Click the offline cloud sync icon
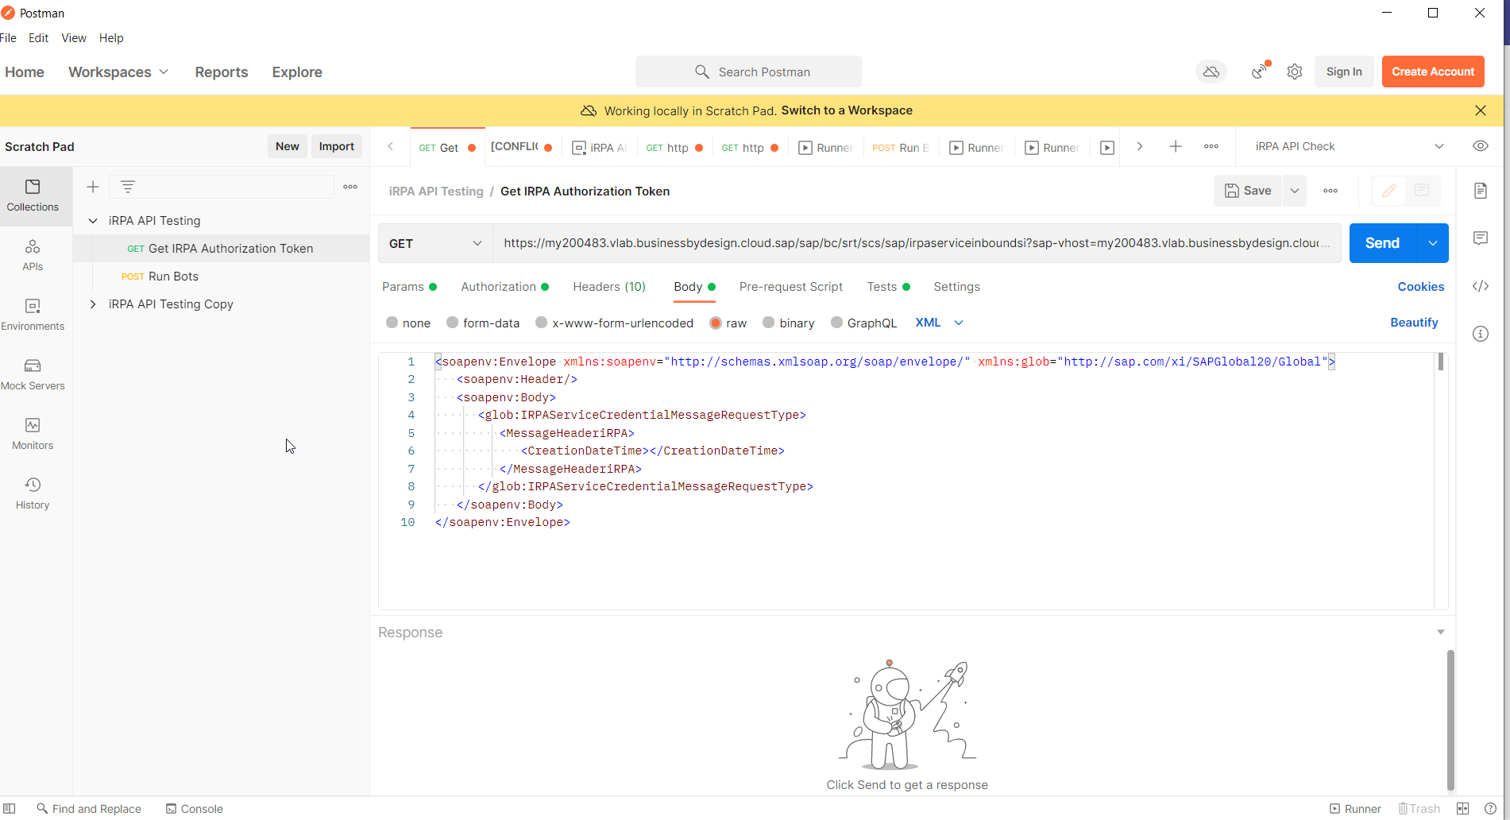 pos(1211,72)
